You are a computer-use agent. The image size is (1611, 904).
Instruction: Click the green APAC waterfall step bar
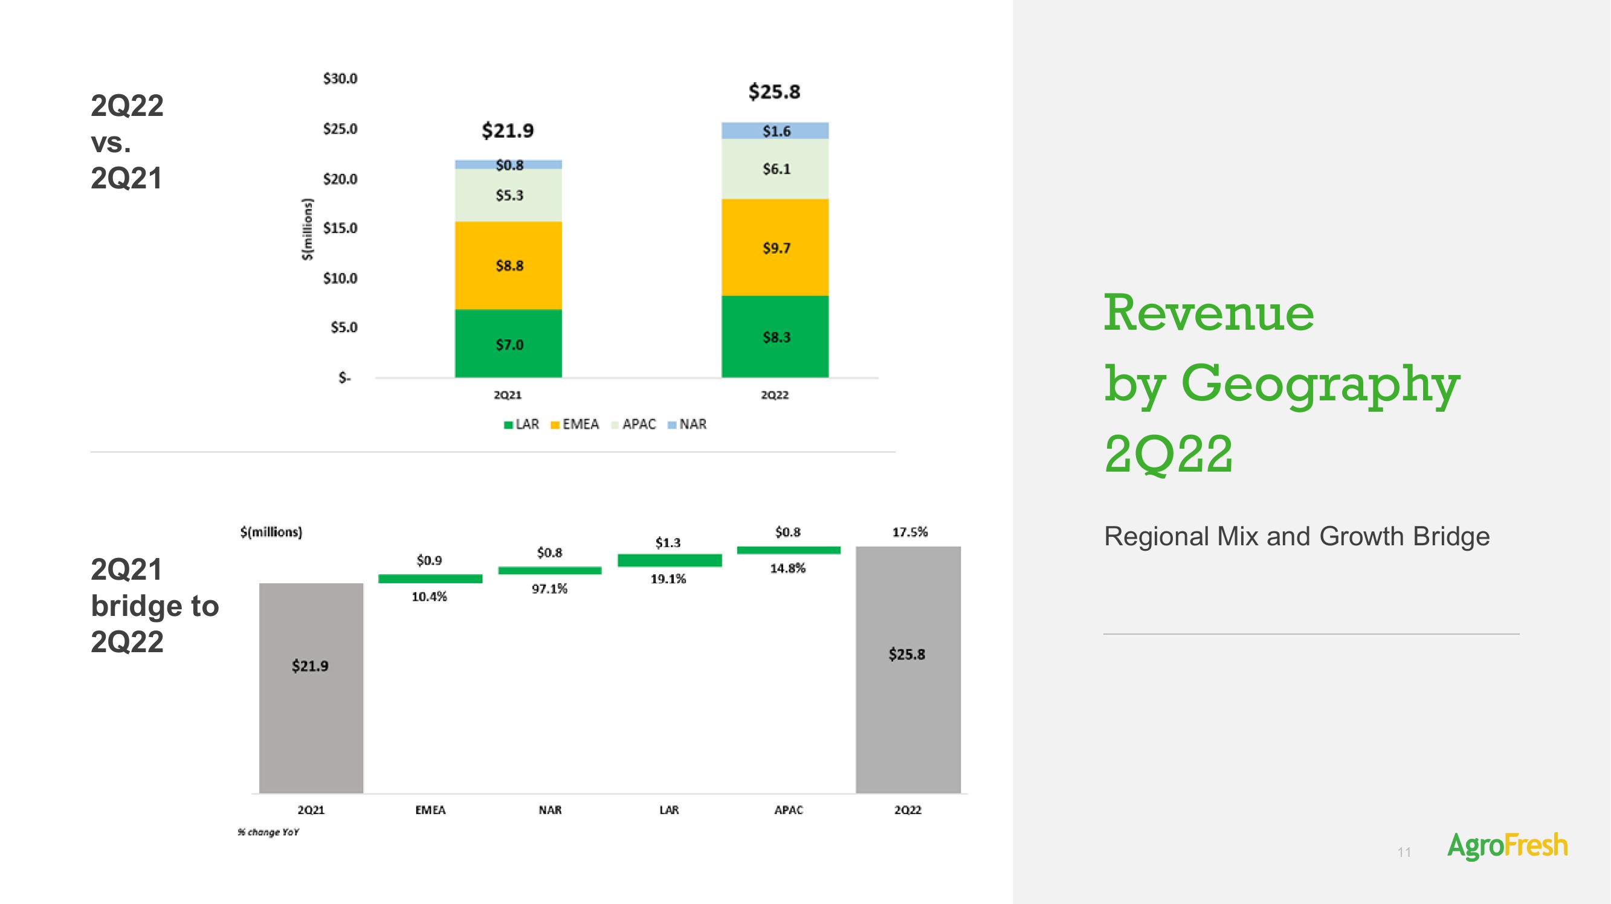[x=789, y=550]
